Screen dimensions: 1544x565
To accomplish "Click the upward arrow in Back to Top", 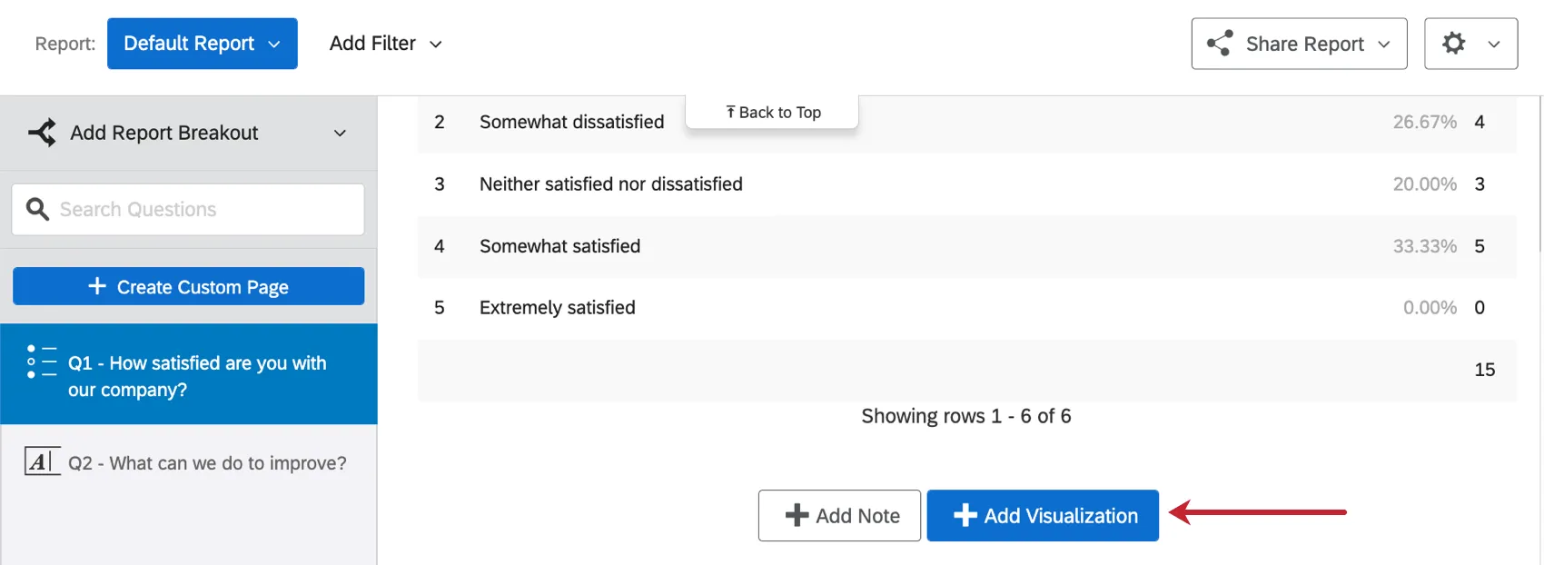I will [x=730, y=111].
